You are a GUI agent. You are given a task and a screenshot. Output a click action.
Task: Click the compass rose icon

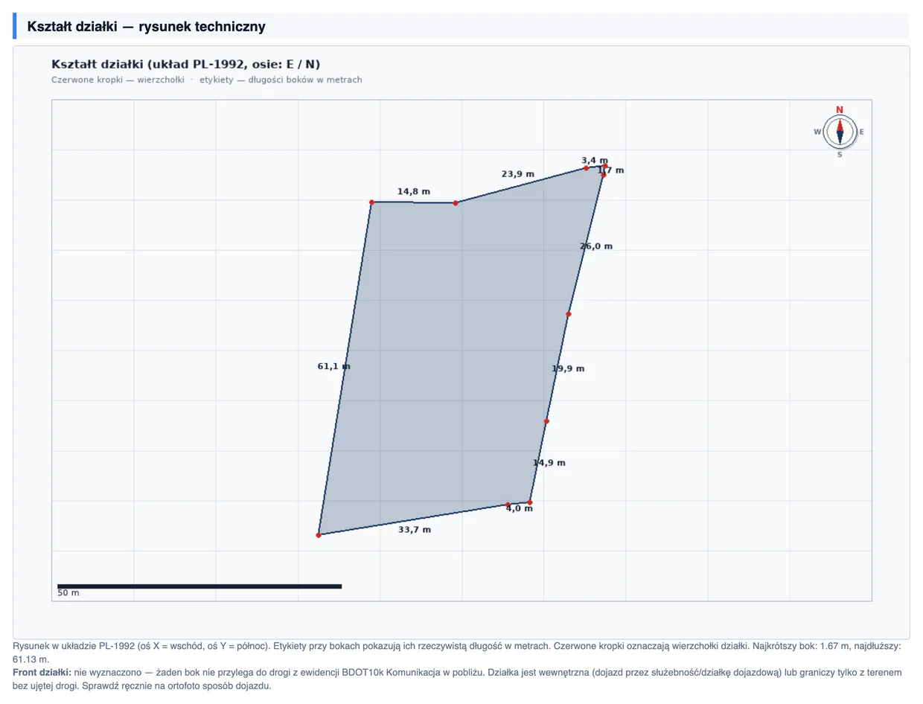840,132
